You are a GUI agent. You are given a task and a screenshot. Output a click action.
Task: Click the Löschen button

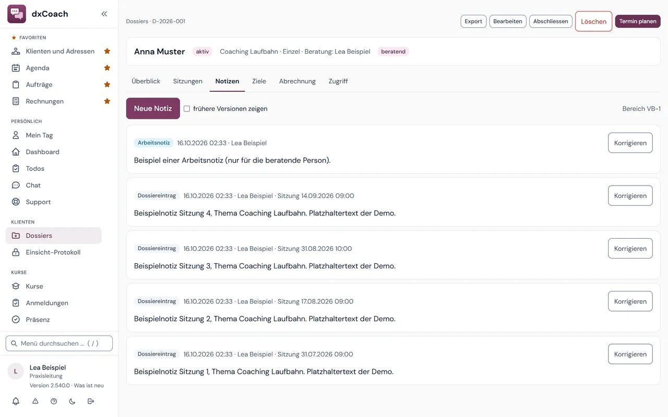593,21
